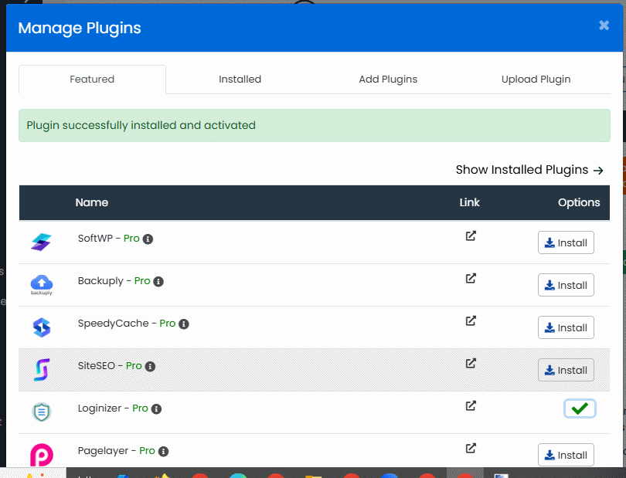Show info for SoftWP Pro
This screenshot has width=626, height=478.
pyautogui.click(x=148, y=239)
